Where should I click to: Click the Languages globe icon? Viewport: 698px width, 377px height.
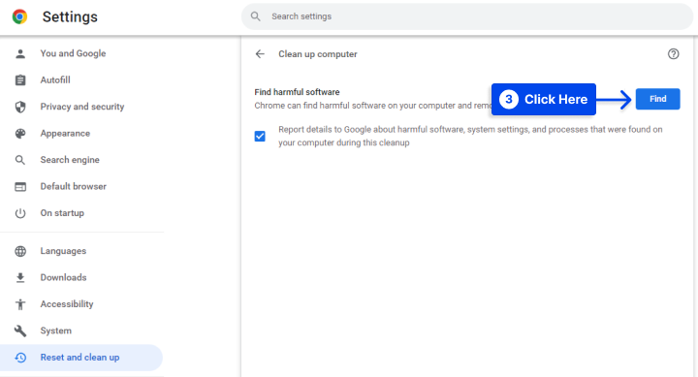coord(20,251)
